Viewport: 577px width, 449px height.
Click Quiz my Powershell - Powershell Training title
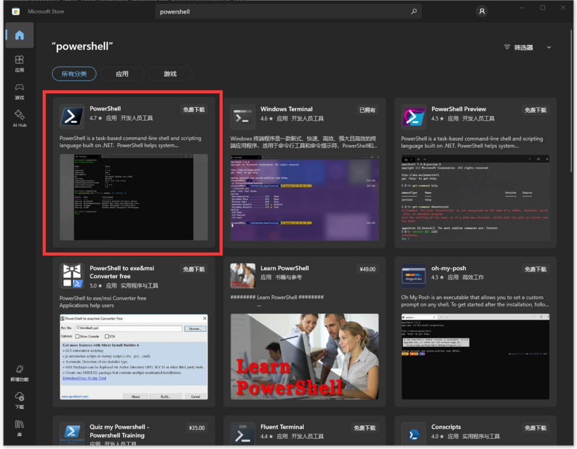[x=119, y=431]
